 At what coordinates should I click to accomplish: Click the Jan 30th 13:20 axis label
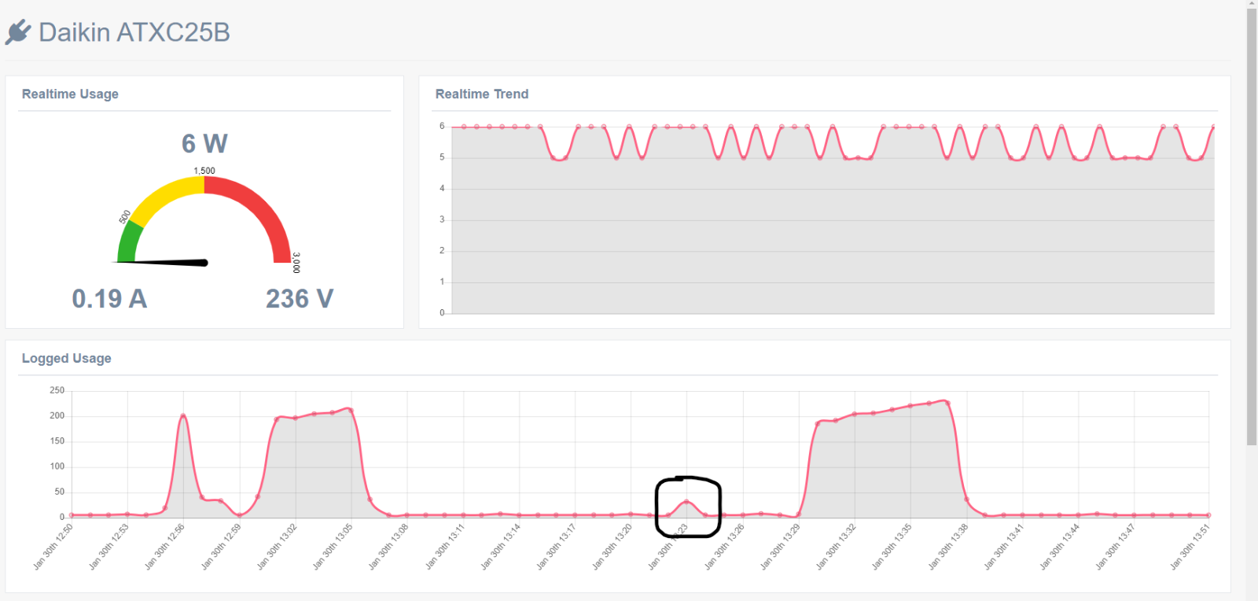pyautogui.click(x=612, y=547)
